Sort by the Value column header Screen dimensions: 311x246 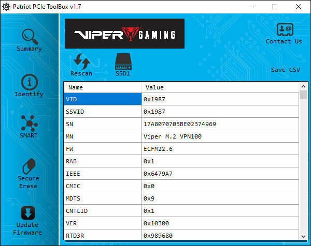point(220,87)
